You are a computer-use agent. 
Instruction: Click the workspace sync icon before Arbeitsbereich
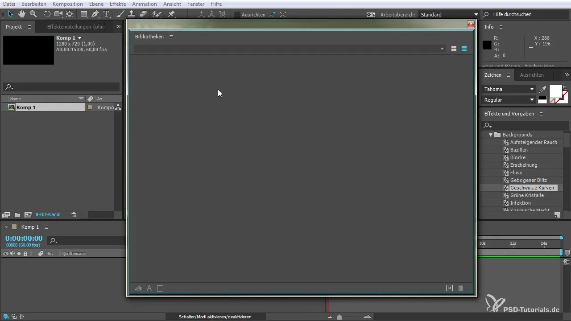tap(371, 14)
